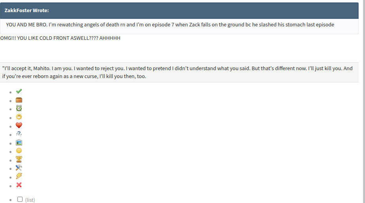Click the Mahito signature quote block
Viewport: 365px width, 203px height.
click(x=179, y=72)
